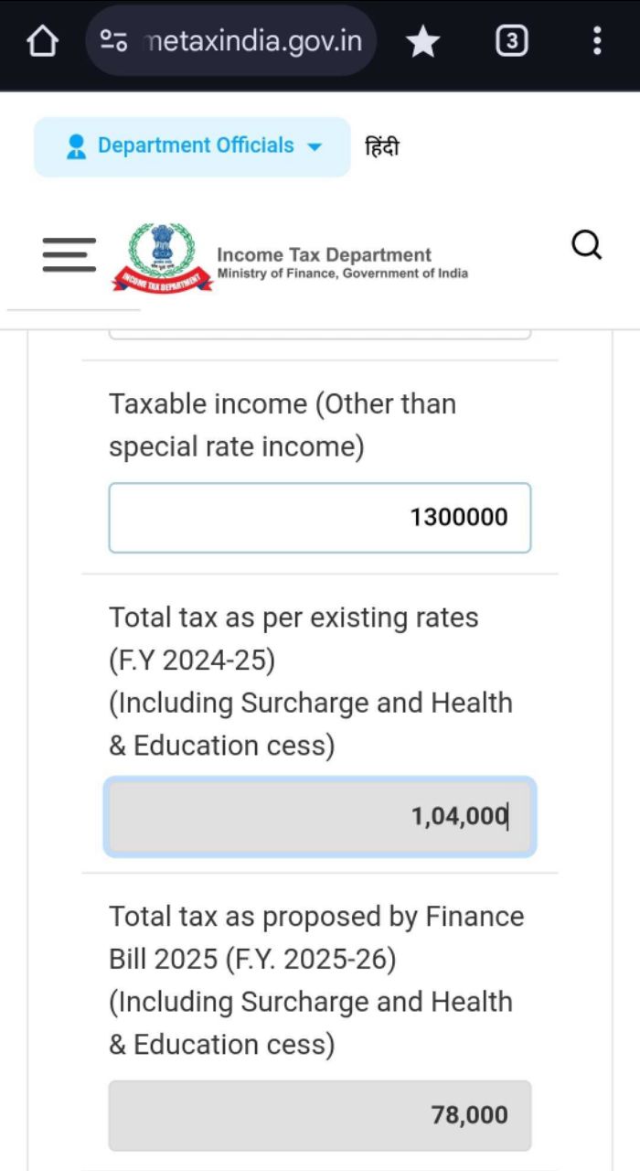Open the tab switcher showing 3 tabs
640x1171 pixels.
[x=511, y=41]
